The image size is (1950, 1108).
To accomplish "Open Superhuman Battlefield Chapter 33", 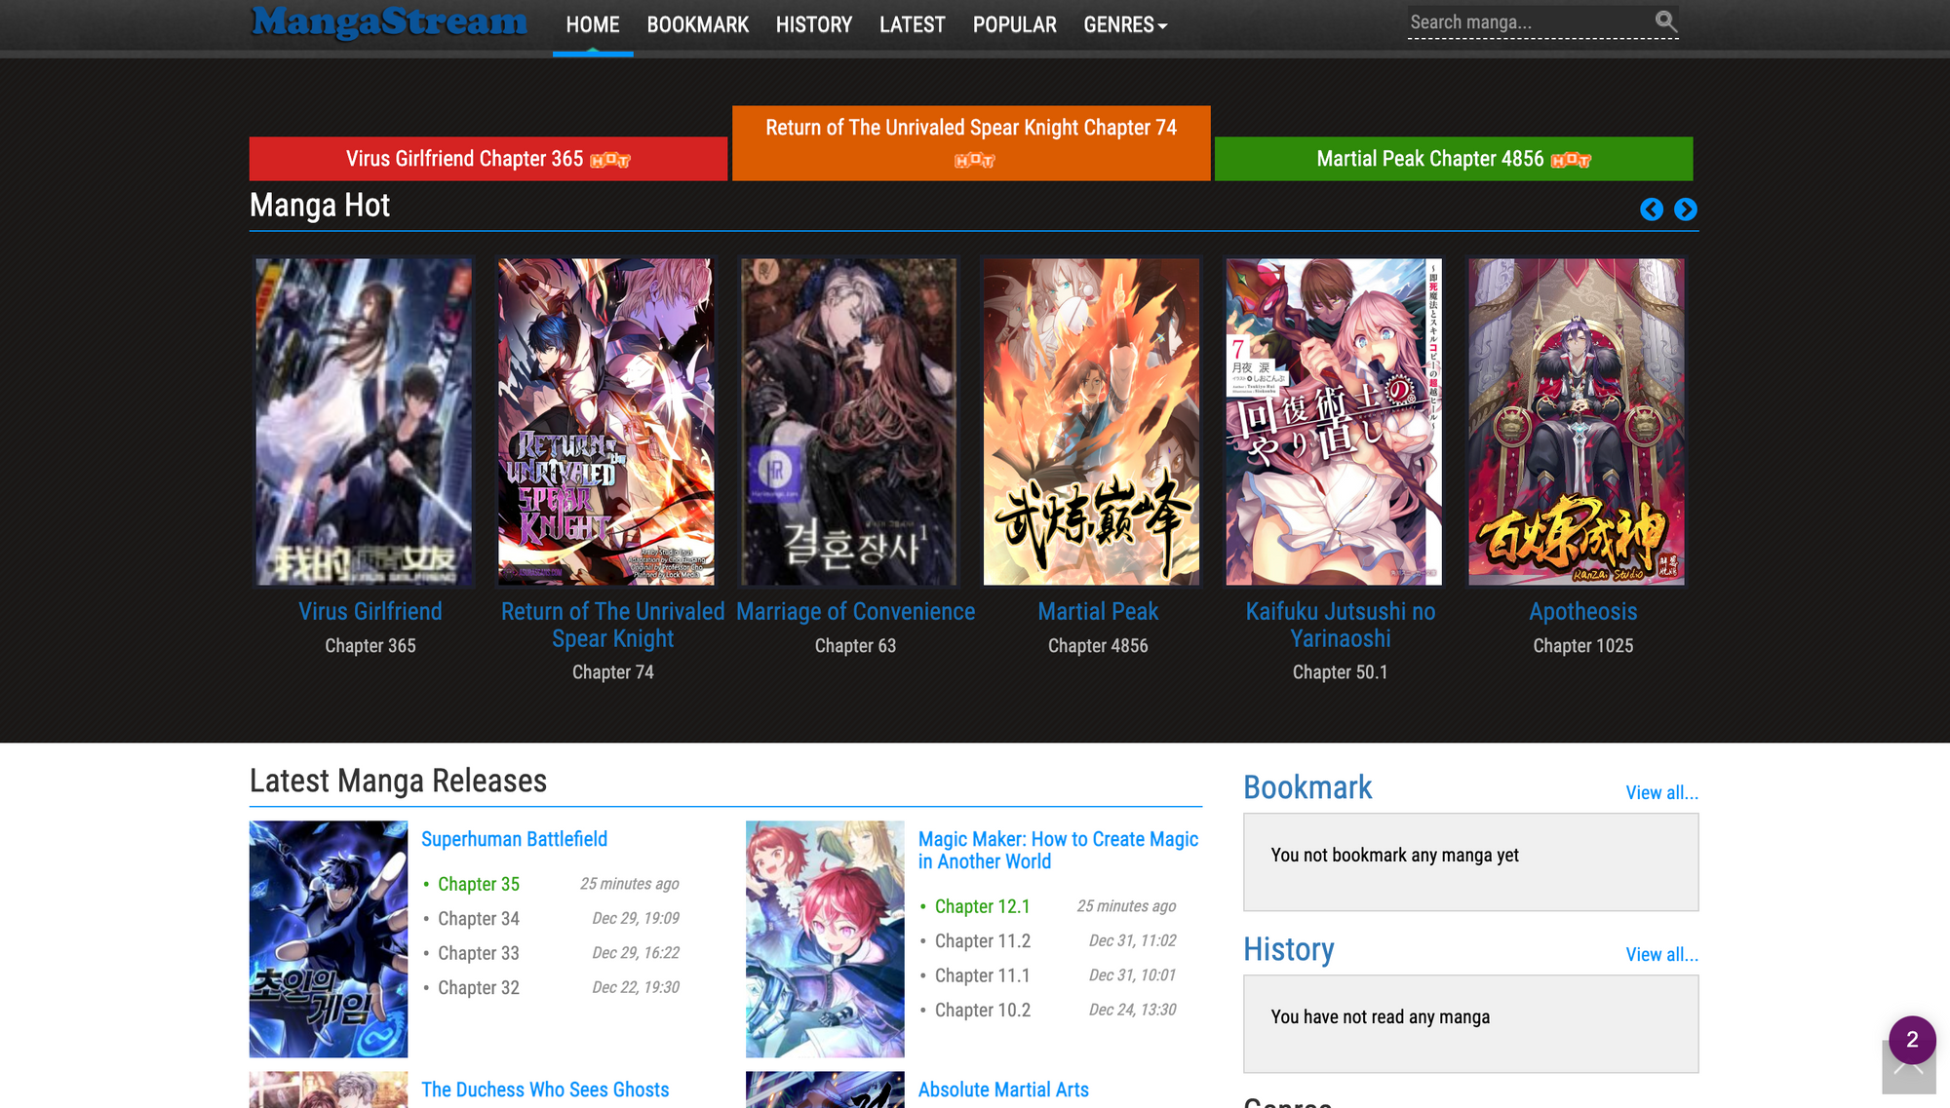I will pos(479,953).
